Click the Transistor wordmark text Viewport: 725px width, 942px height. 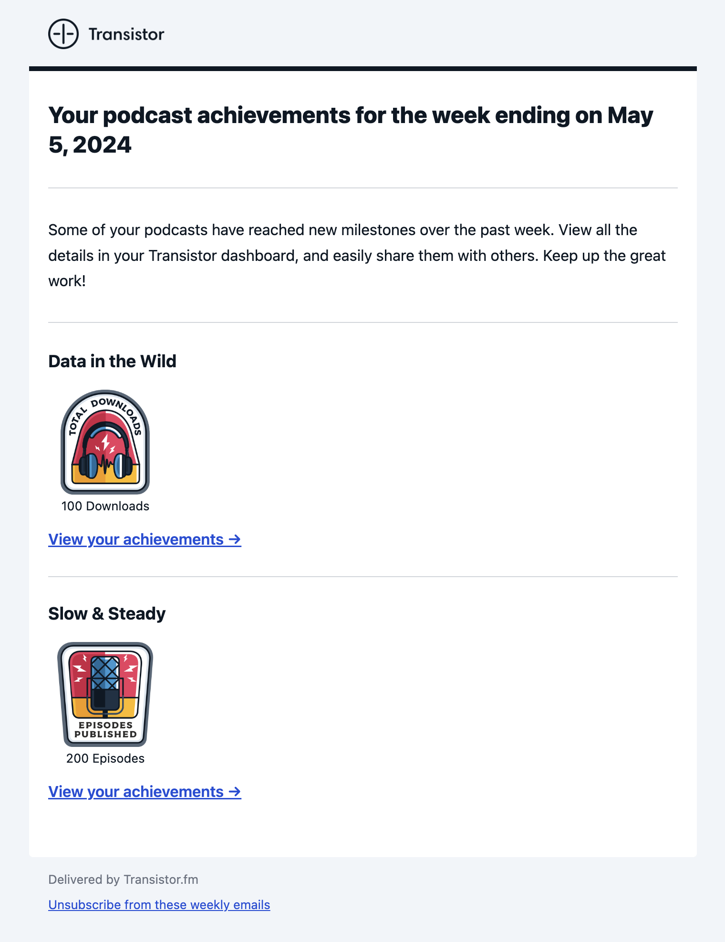pyautogui.click(x=125, y=33)
